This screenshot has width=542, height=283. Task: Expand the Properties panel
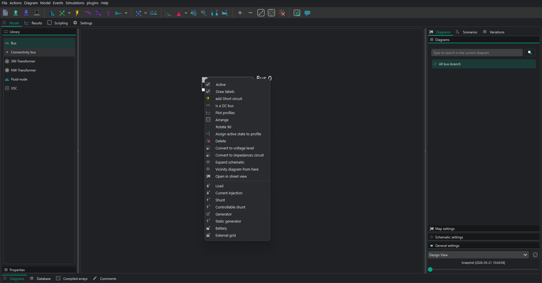click(39, 270)
